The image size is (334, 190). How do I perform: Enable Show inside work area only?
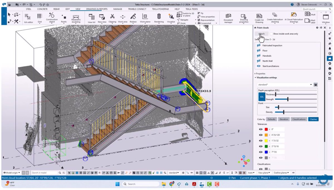(x=271, y=34)
